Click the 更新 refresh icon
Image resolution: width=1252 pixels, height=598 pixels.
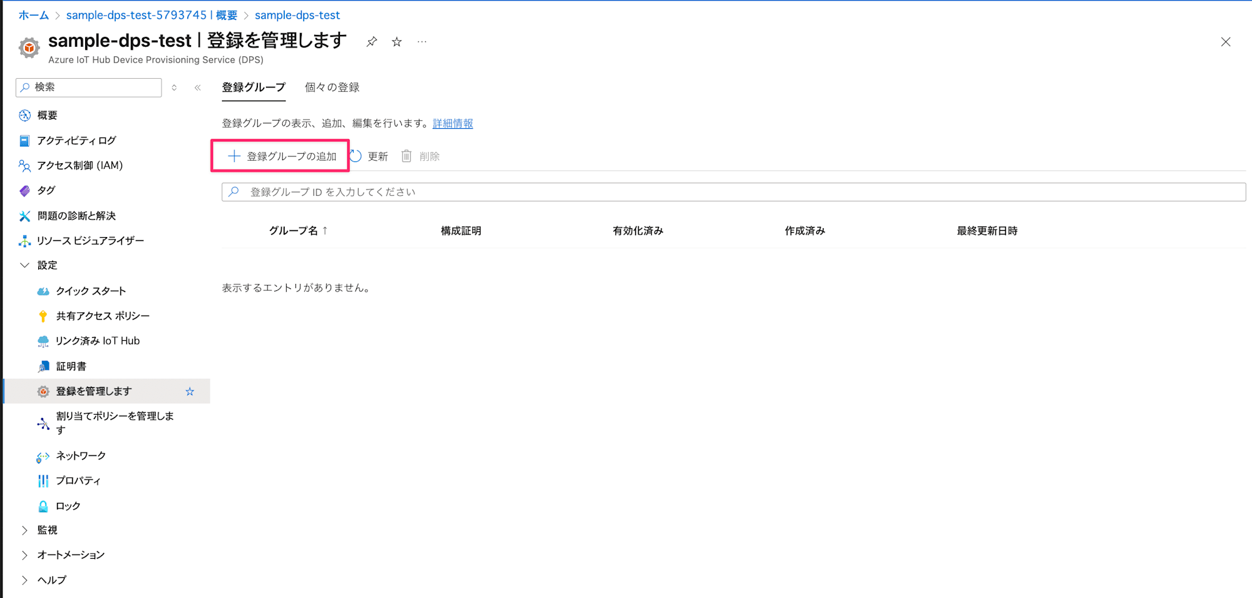[x=356, y=156]
